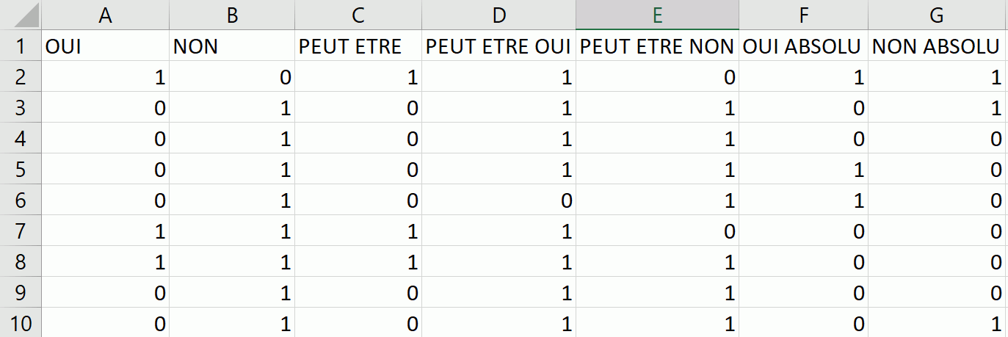
Task: Click cell F5 containing 1
Action: [803, 170]
